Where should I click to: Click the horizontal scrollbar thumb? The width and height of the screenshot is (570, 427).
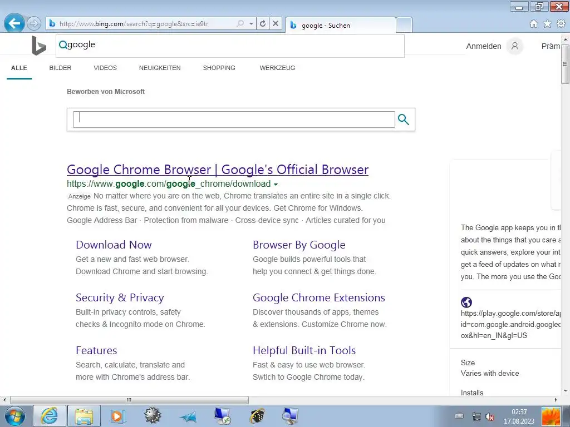129,400
